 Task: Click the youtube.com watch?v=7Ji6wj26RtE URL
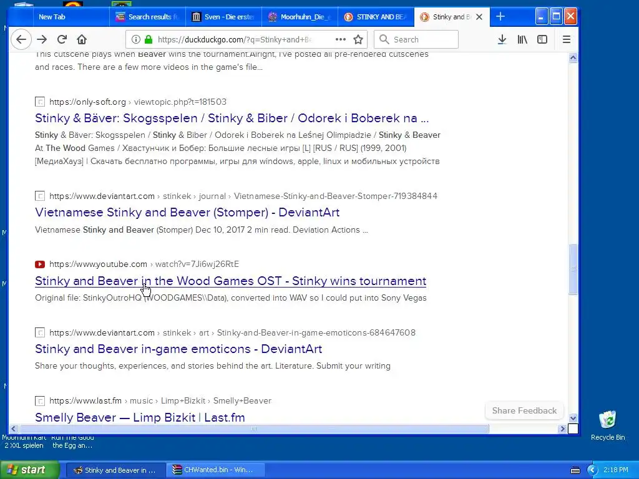[144, 264]
